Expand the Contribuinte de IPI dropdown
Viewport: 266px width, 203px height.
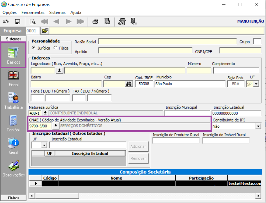click(258, 126)
